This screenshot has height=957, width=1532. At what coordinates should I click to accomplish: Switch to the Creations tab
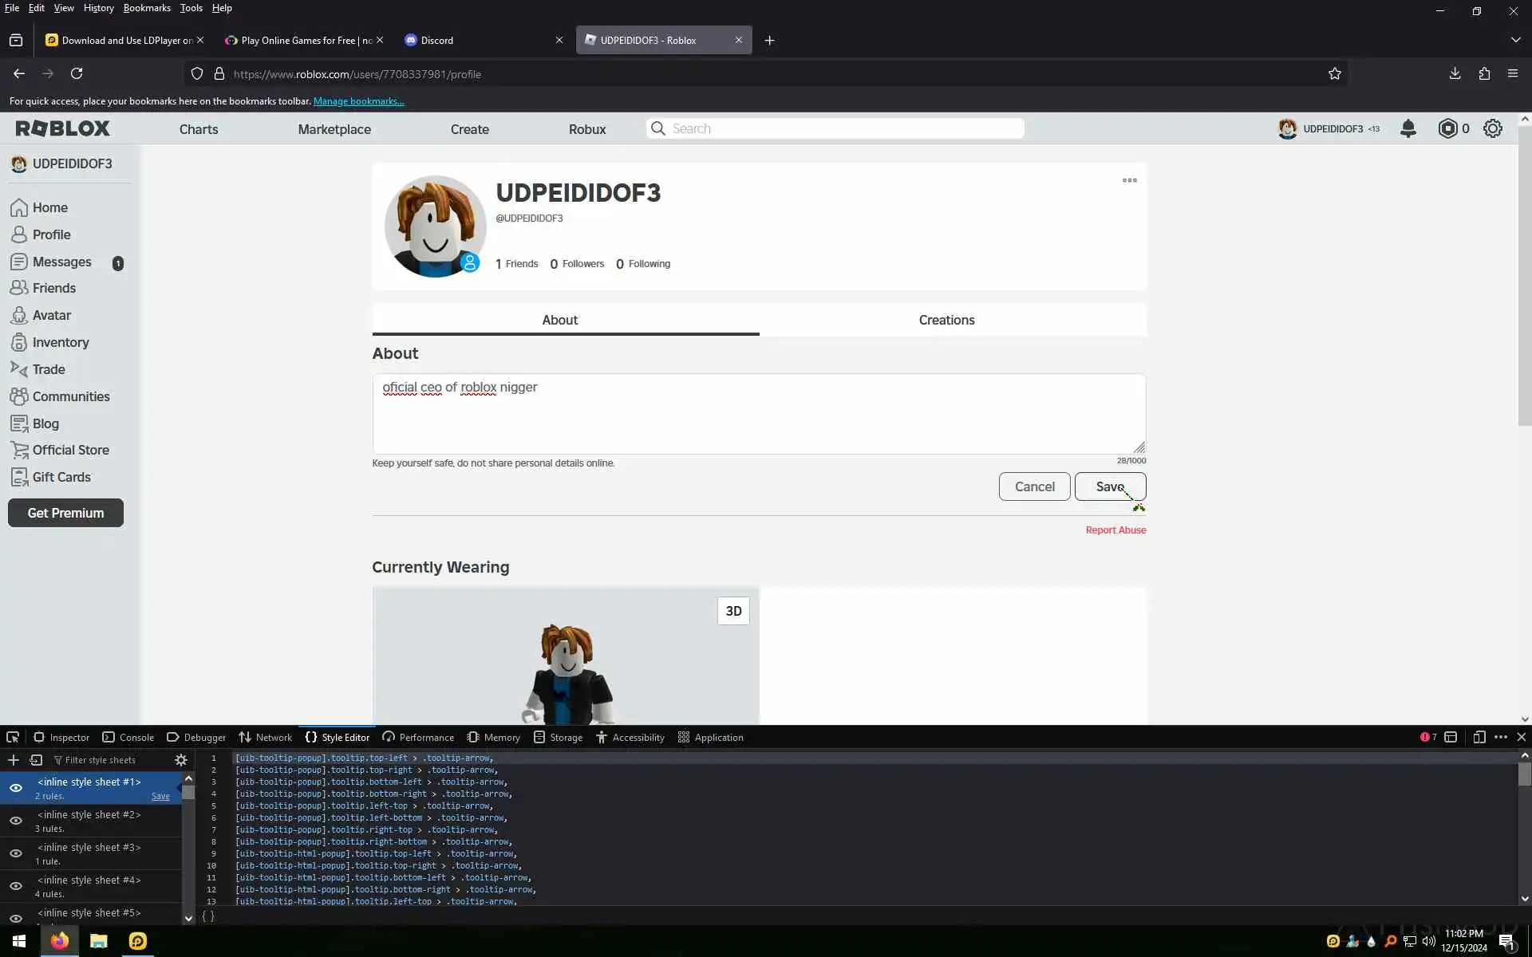coord(946,320)
